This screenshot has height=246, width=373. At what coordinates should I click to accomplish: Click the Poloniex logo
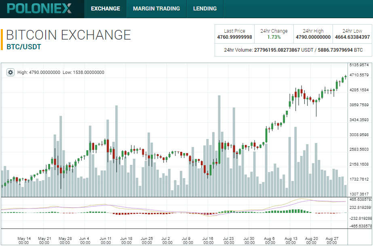click(39, 8)
